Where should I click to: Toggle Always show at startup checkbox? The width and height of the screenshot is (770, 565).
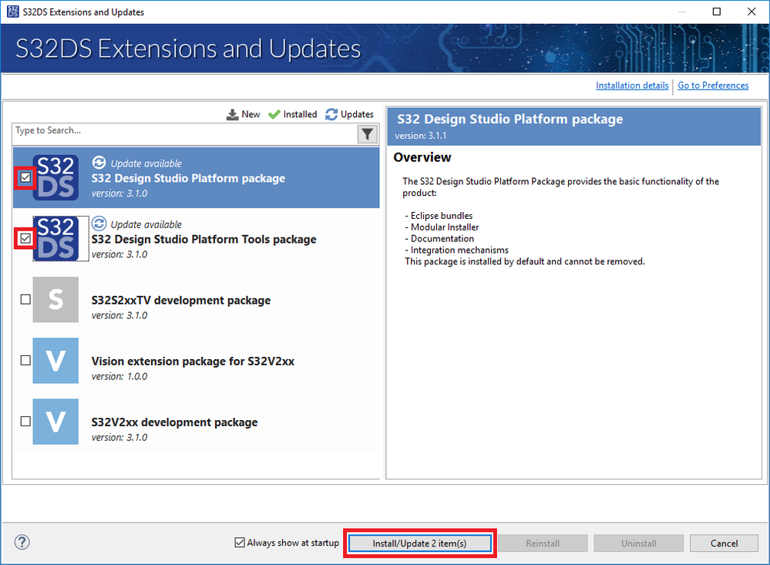click(240, 543)
